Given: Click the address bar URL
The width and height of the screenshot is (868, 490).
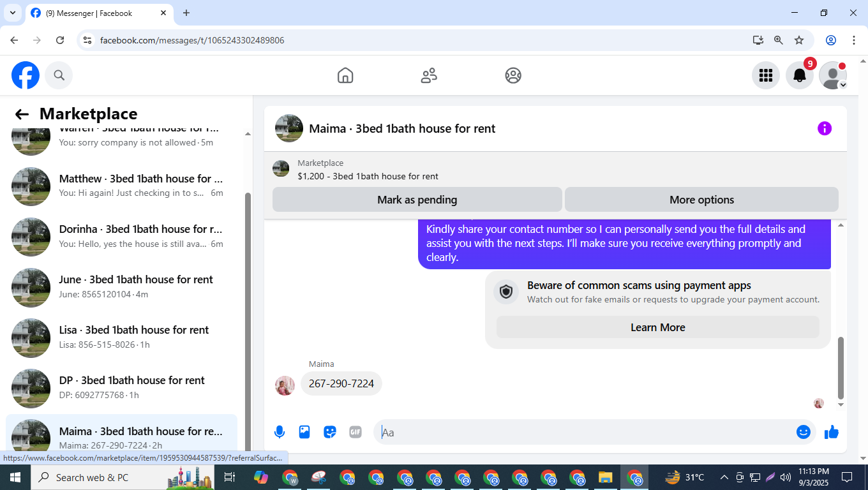Looking at the screenshot, I should tap(192, 40).
